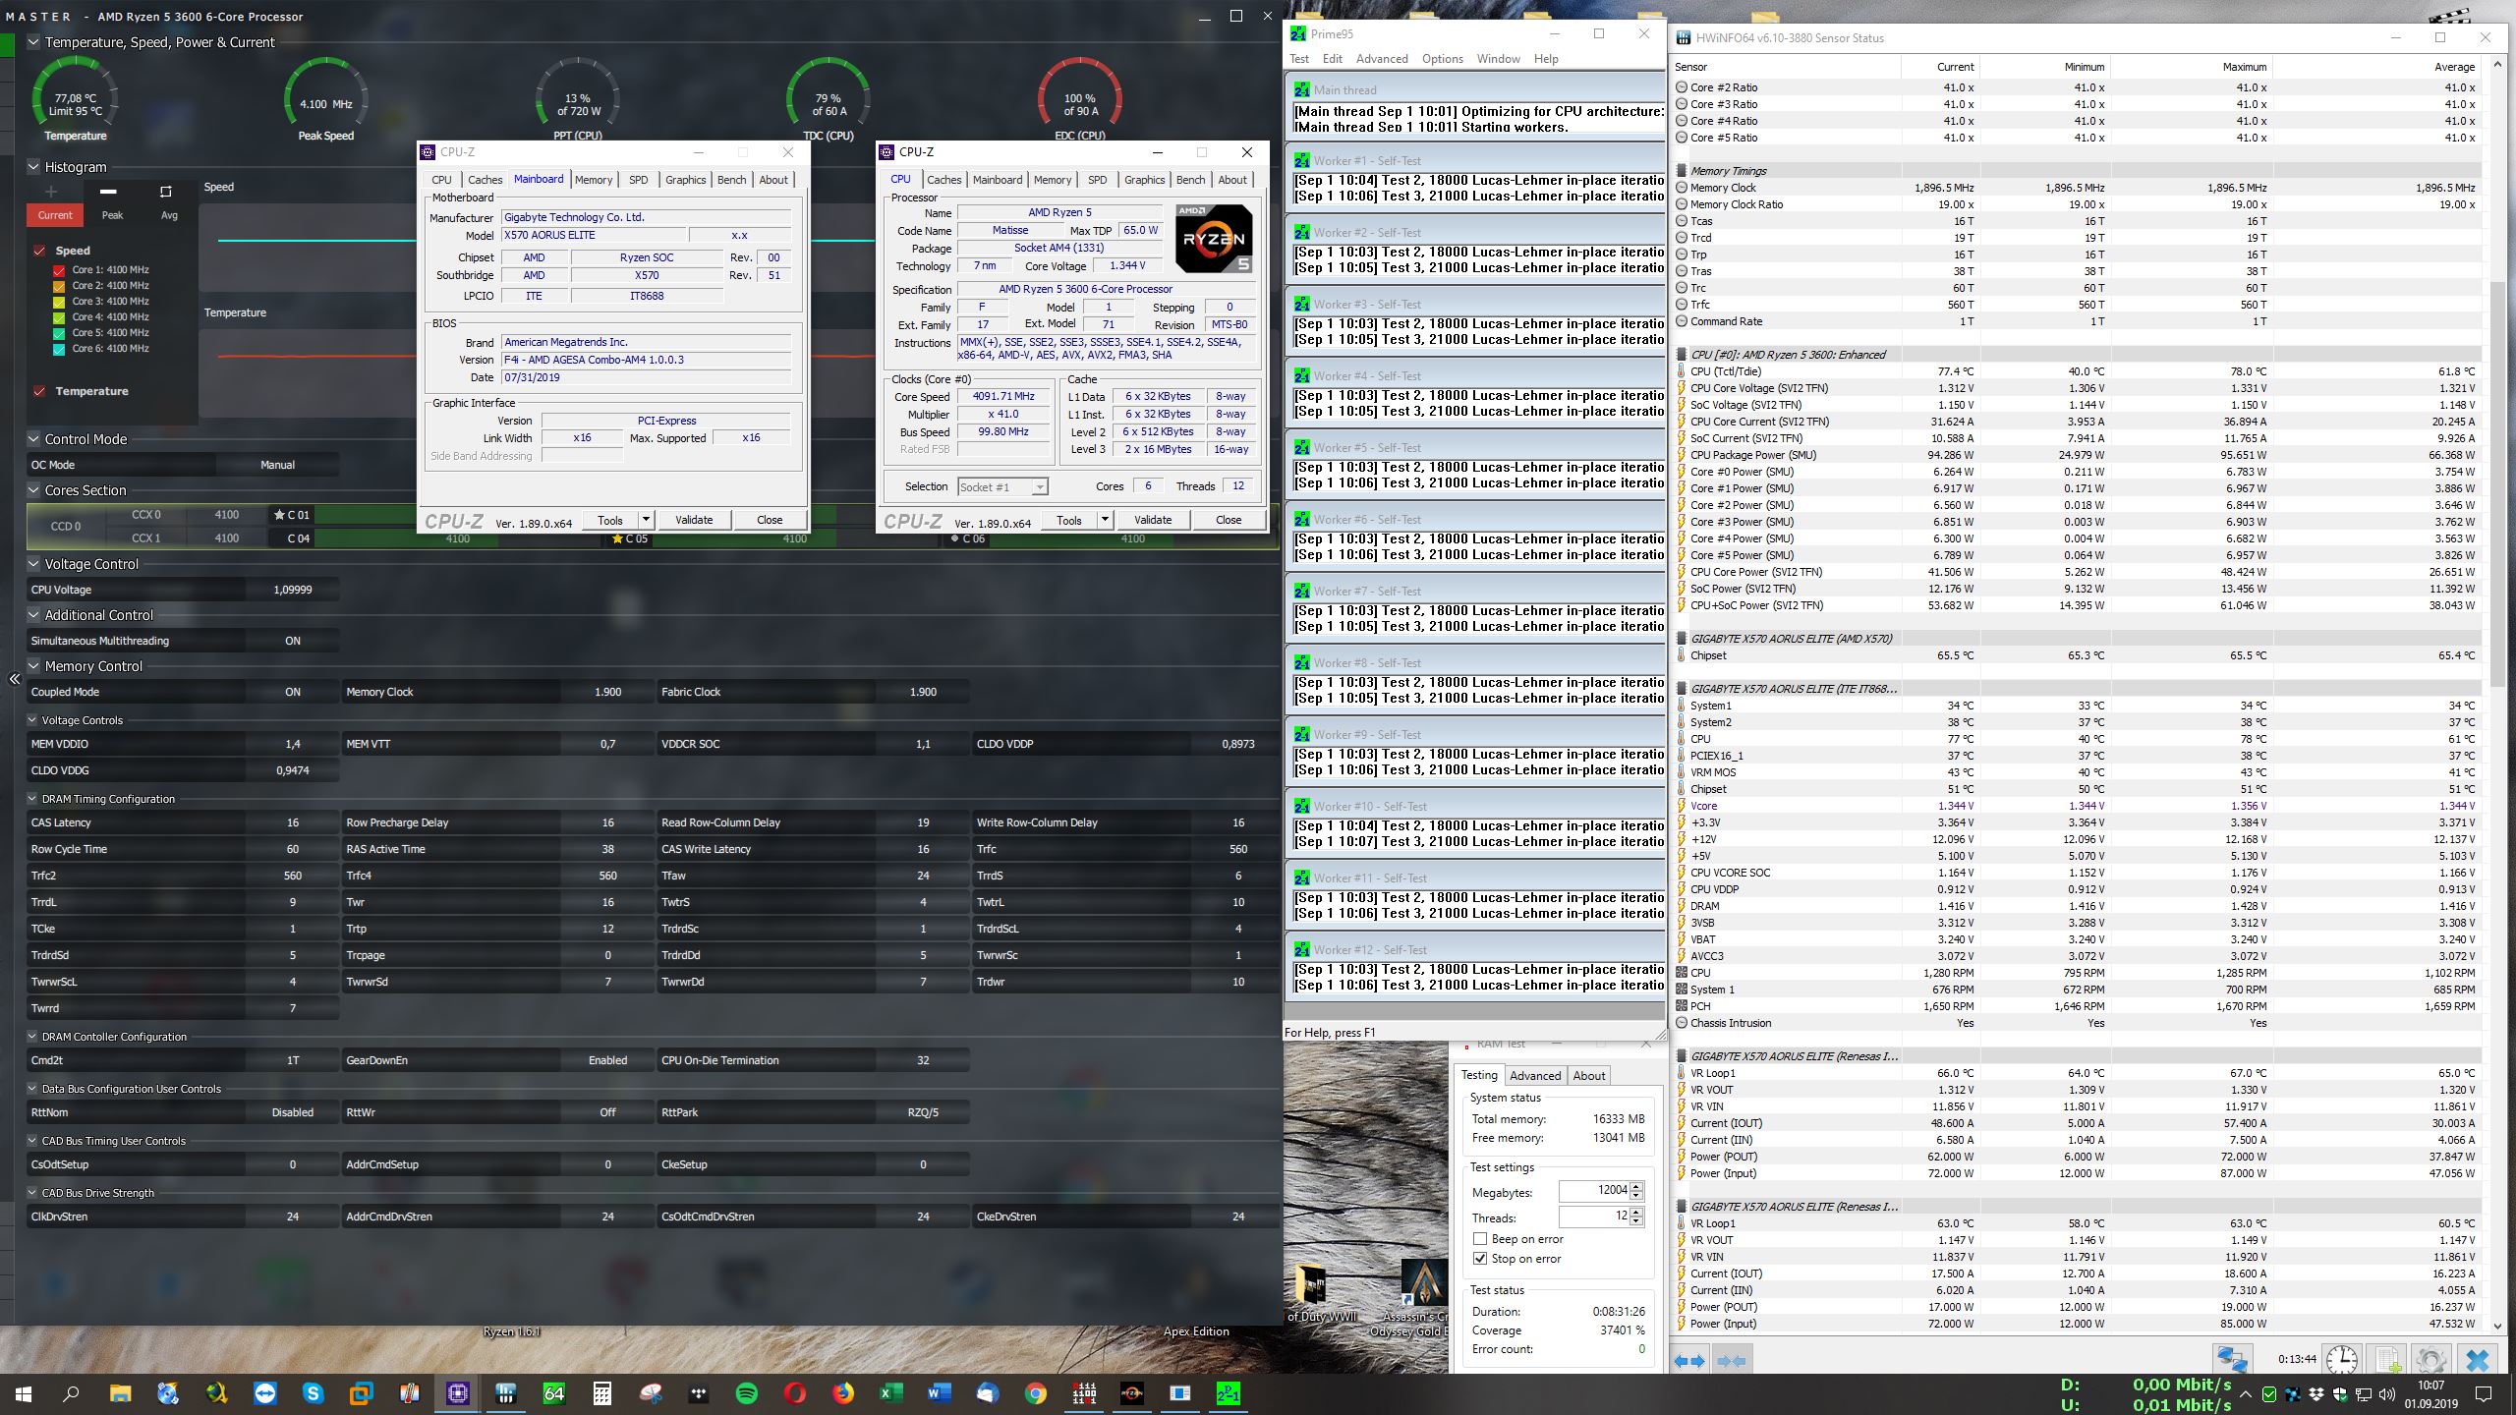Increase RAM Test Threads stepper up arrow

[x=1636, y=1212]
